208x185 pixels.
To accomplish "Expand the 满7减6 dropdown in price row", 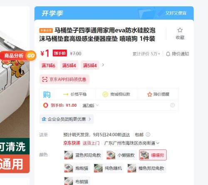I will click(x=91, y=105).
